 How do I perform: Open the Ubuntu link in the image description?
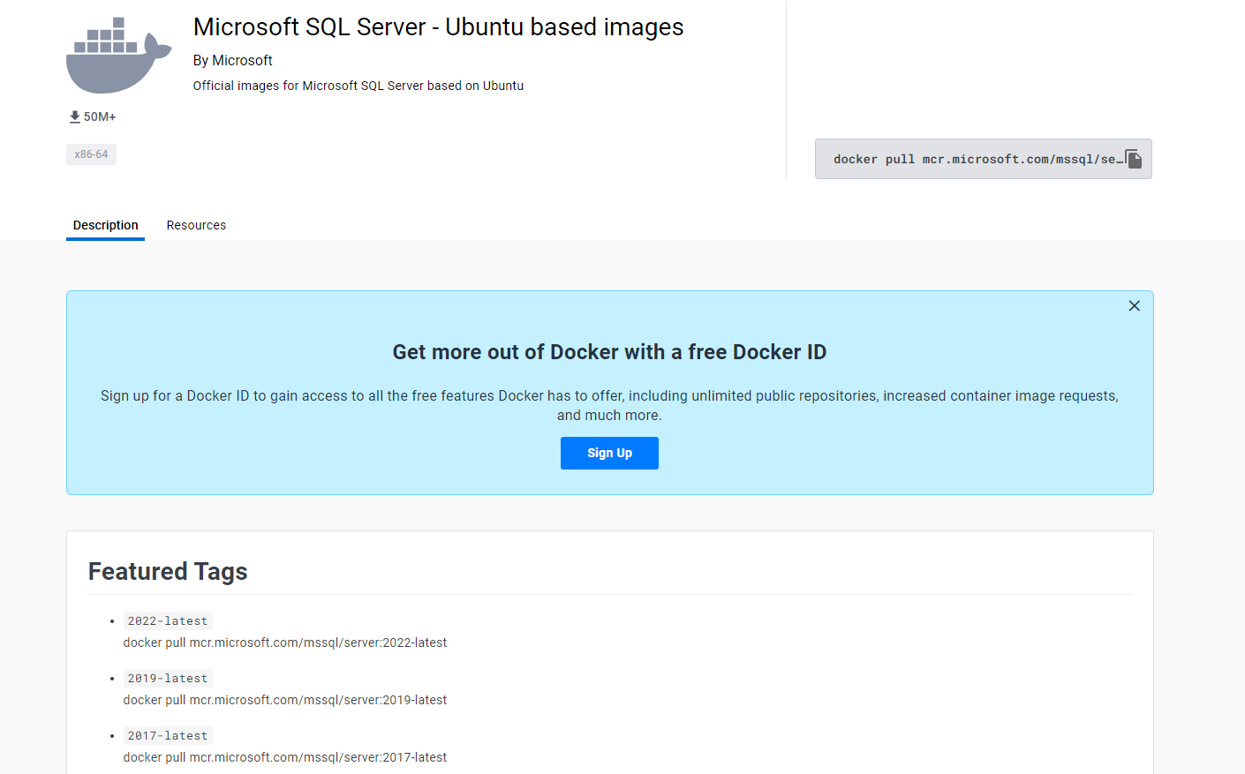click(x=503, y=86)
